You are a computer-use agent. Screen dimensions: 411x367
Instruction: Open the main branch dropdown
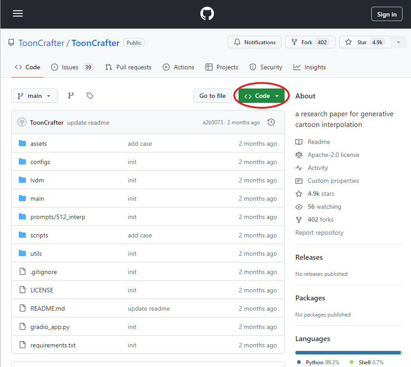[x=34, y=96]
